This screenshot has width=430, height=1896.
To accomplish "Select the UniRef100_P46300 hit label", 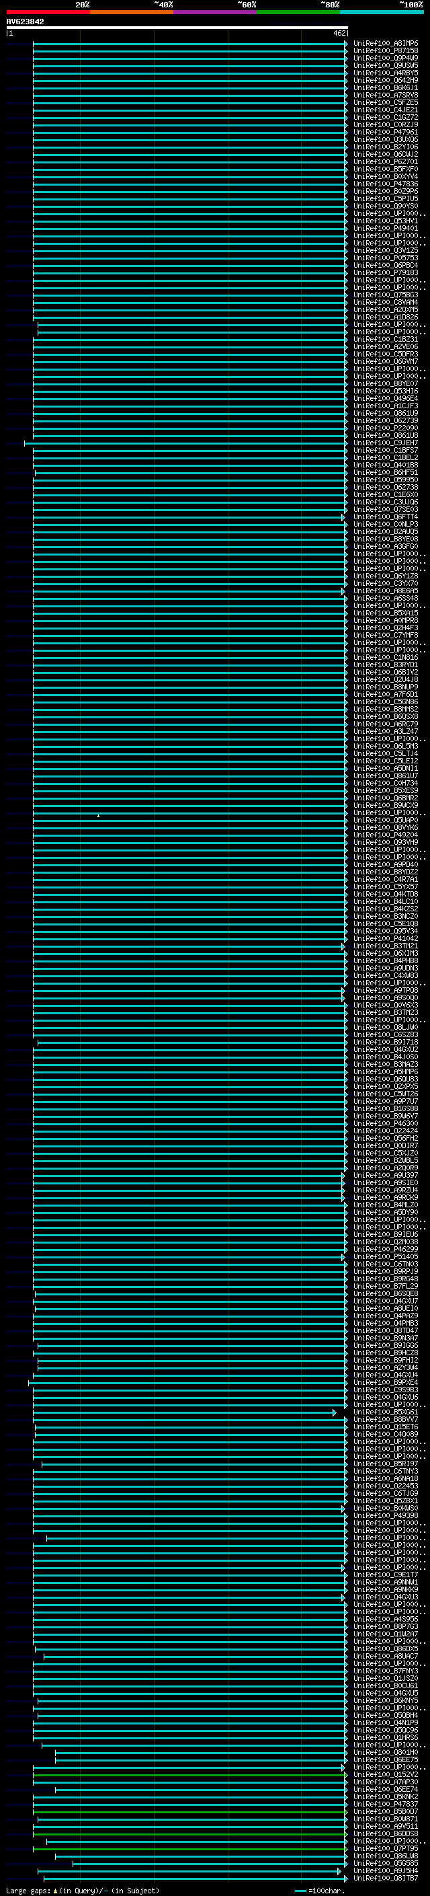I will tap(386, 1123).
